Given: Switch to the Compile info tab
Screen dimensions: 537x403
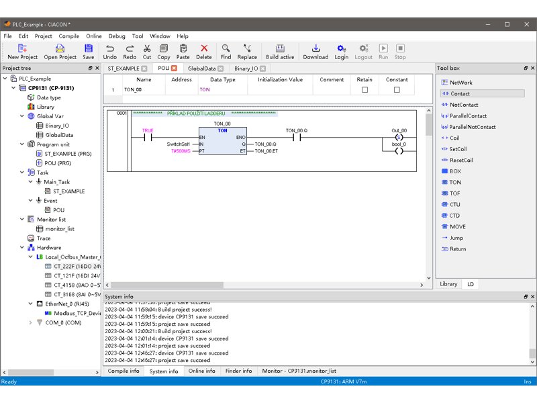Looking at the screenshot, I should (x=124, y=371).
